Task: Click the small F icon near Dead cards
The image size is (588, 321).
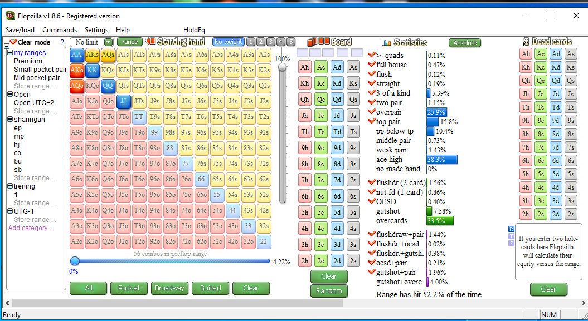Action: (511, 243)
